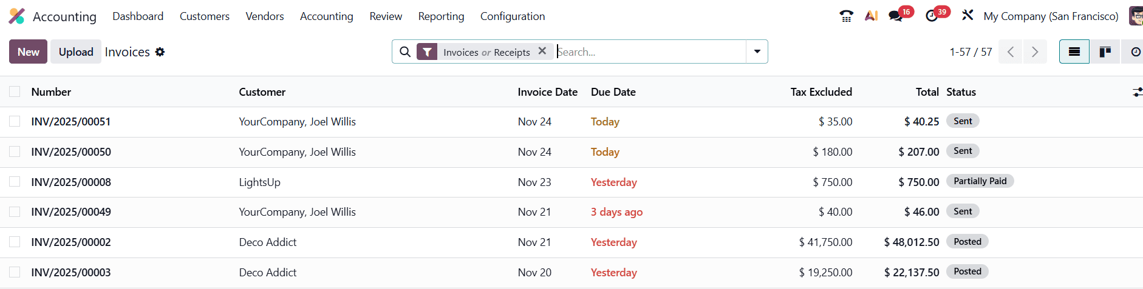Open conversations chat icon with 16 badge
Image resolution: width=1143 pixels, height=289 pixels.
[x=896, y=16]
